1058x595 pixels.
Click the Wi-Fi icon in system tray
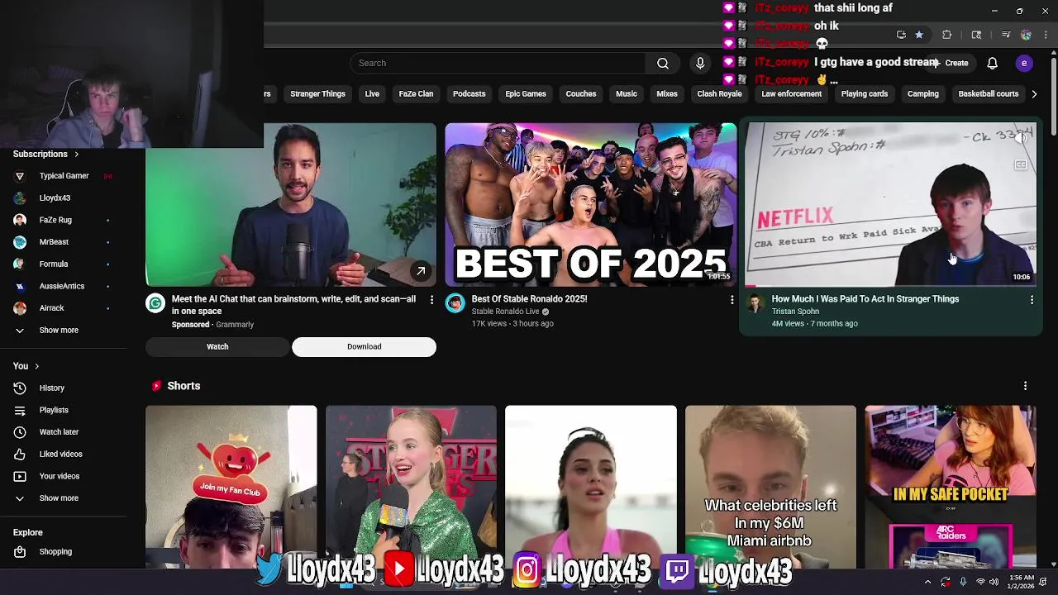click(x=980, y=582)
